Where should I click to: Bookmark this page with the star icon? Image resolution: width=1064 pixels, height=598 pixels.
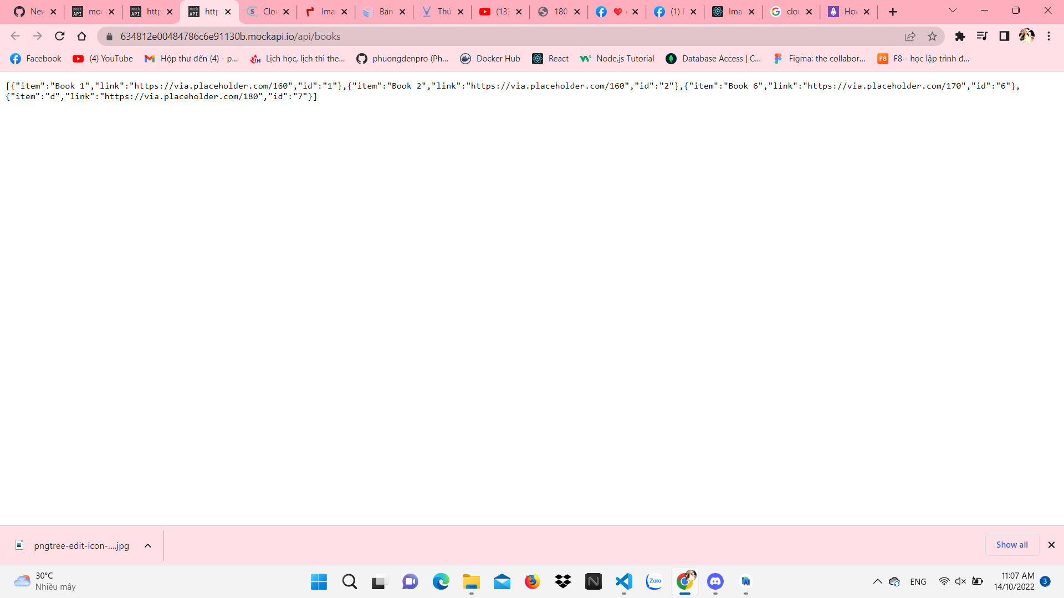(932, 36)
